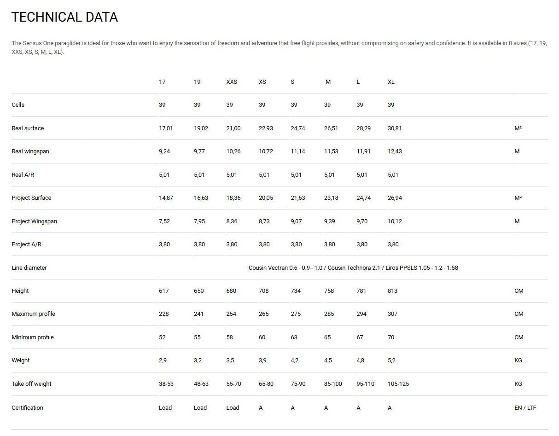Click the XXS size column header
559x436 pixels.
click(232, 82)
